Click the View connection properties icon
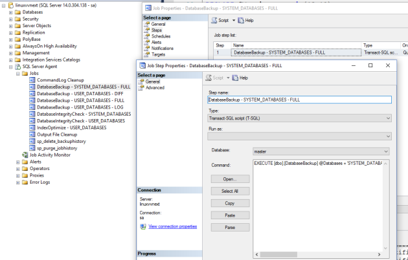The image size is (408, 260). [143, 227]
